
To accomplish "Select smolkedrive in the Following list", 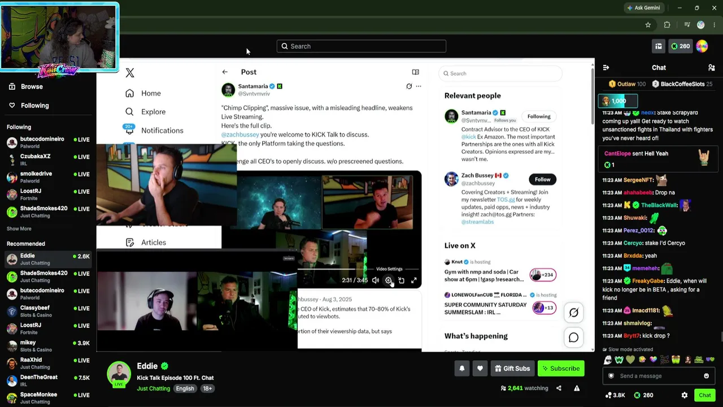I will (x=48, y=177).
